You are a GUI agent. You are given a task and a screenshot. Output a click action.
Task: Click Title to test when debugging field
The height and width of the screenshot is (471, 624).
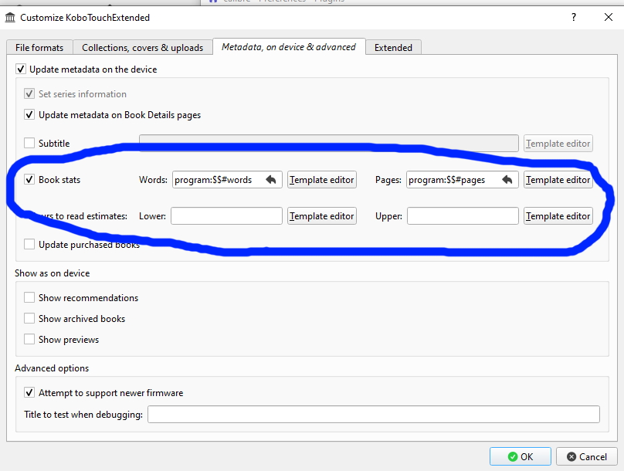[x=374, y=415]
